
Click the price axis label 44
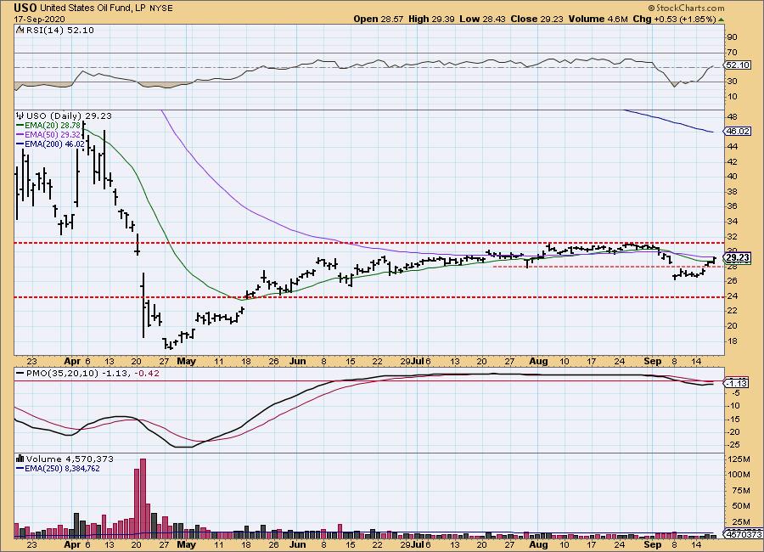[732, 146]
